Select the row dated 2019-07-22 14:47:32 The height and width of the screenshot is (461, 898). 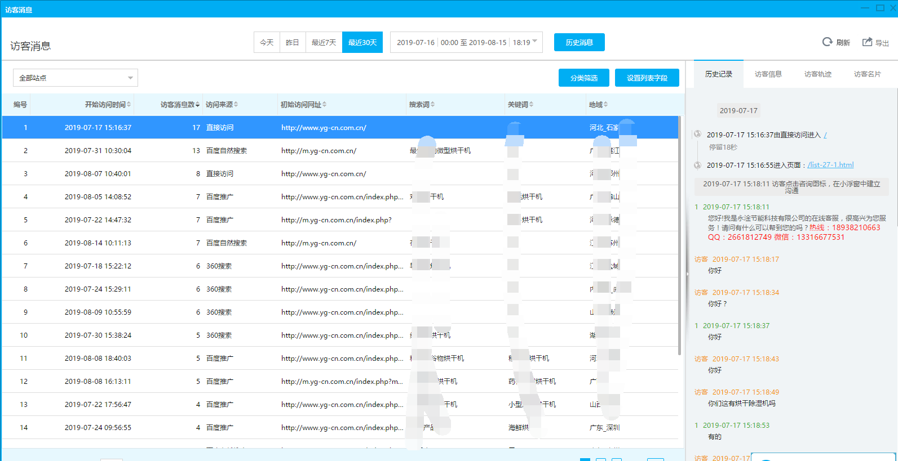click(x=340, y=220)
